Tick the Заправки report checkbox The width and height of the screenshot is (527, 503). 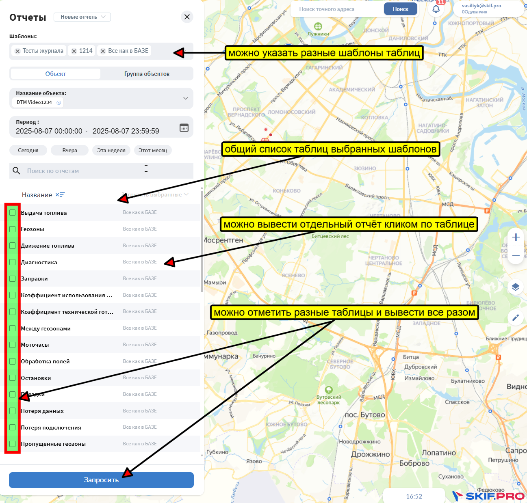13,278
